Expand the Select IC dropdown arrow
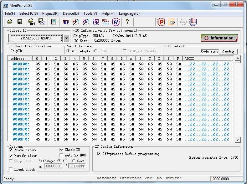 (66, 38)
